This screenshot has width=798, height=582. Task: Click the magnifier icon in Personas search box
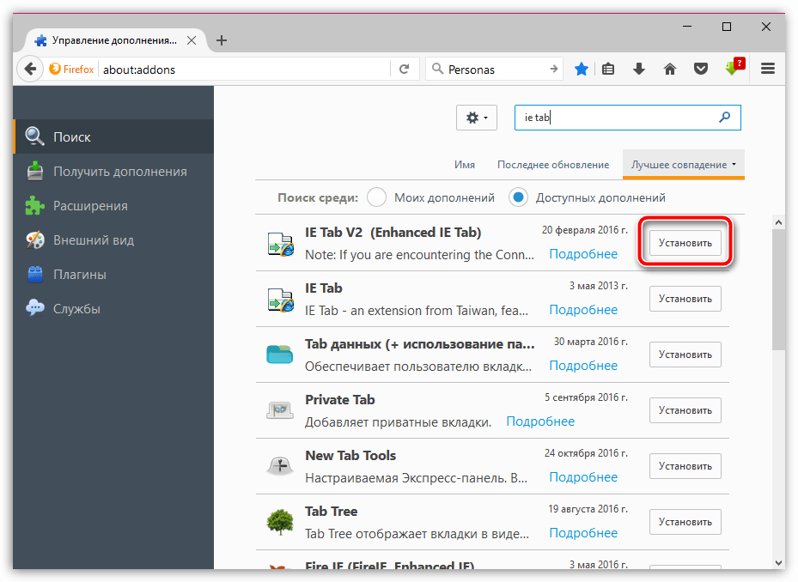[x=437, y=69]
